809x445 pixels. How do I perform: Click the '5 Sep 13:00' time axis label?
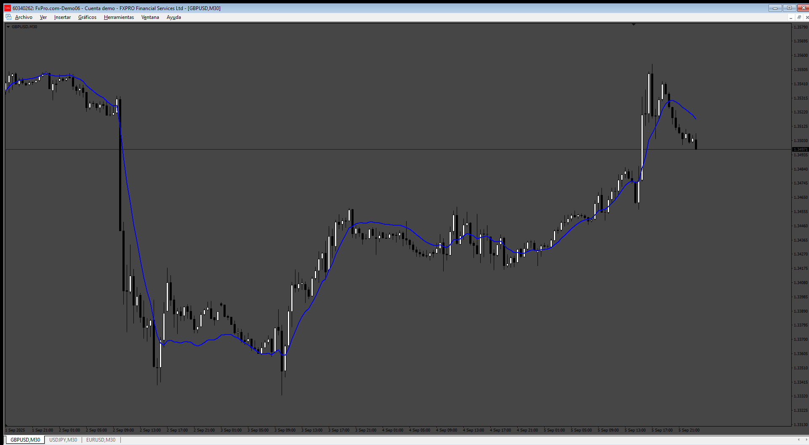point(635,430)
